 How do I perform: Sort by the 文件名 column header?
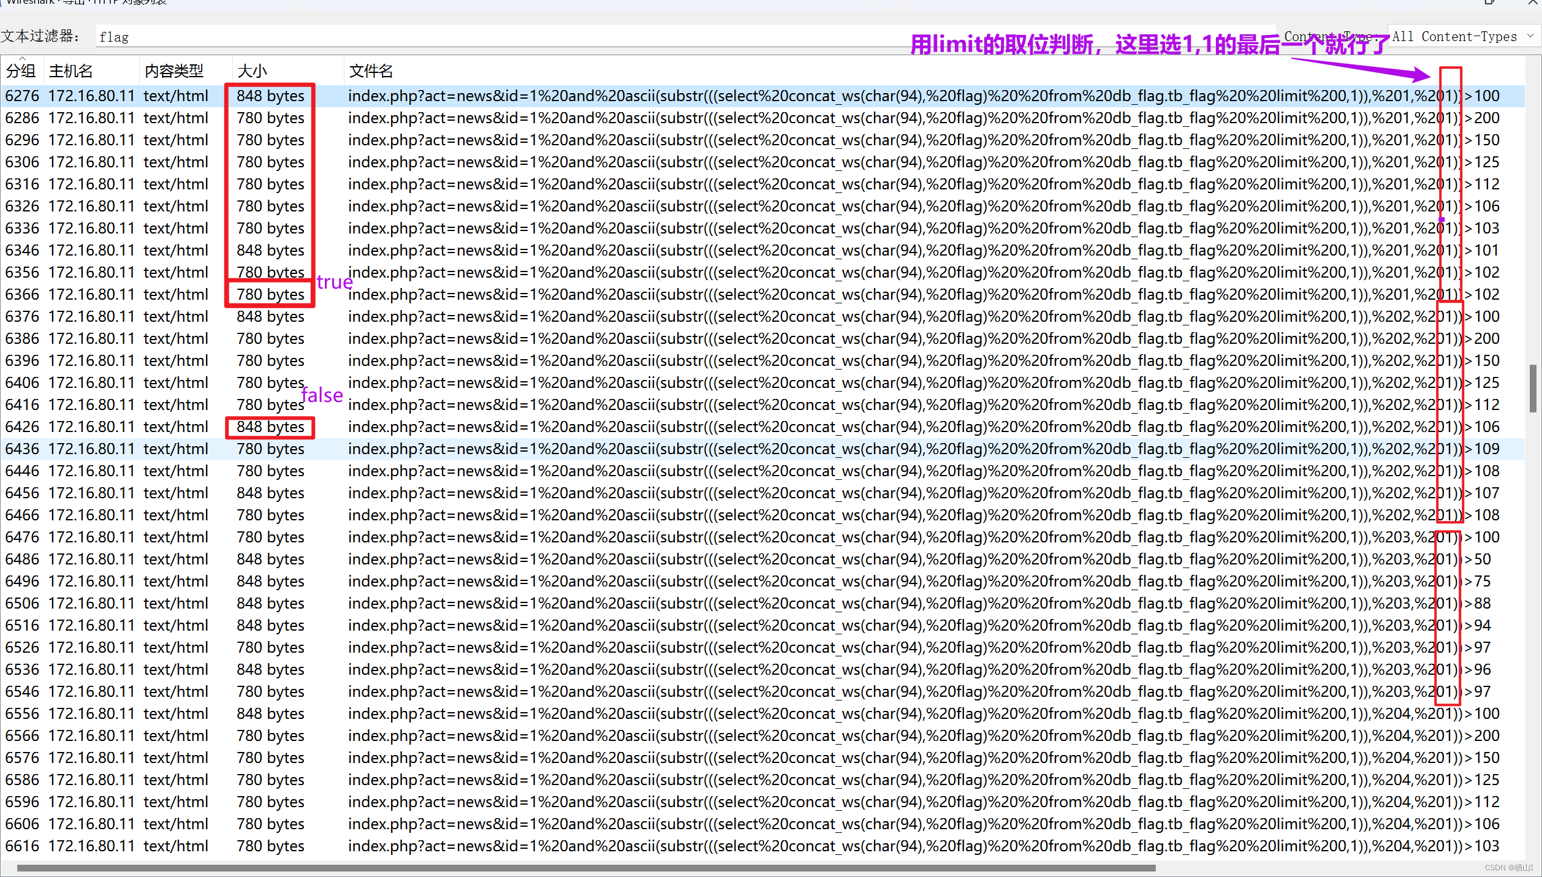(x=934, y=71)
